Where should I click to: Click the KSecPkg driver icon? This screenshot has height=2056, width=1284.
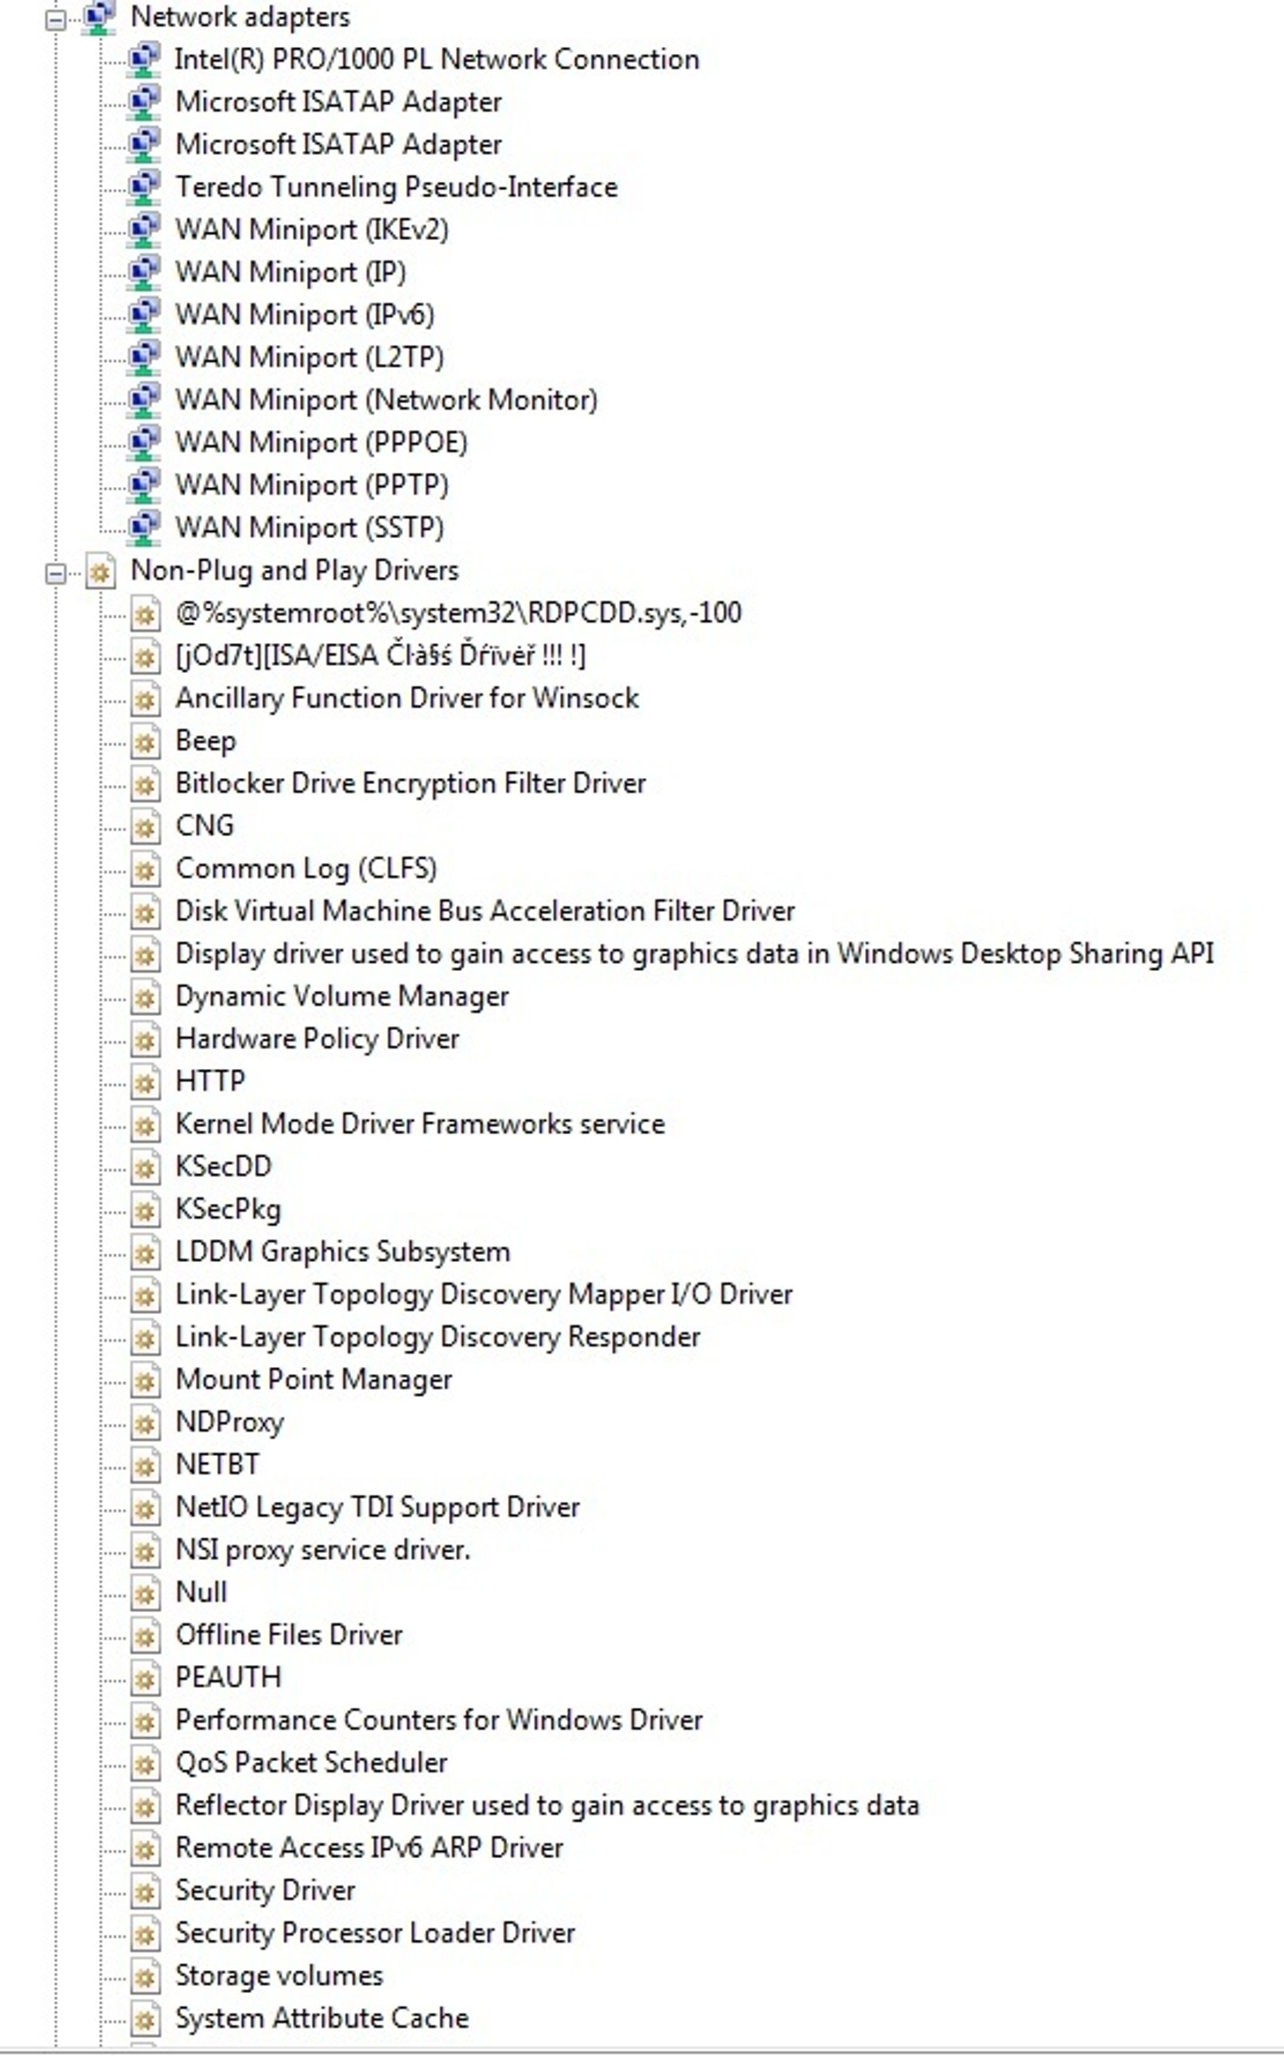[x=144, y=1209]
